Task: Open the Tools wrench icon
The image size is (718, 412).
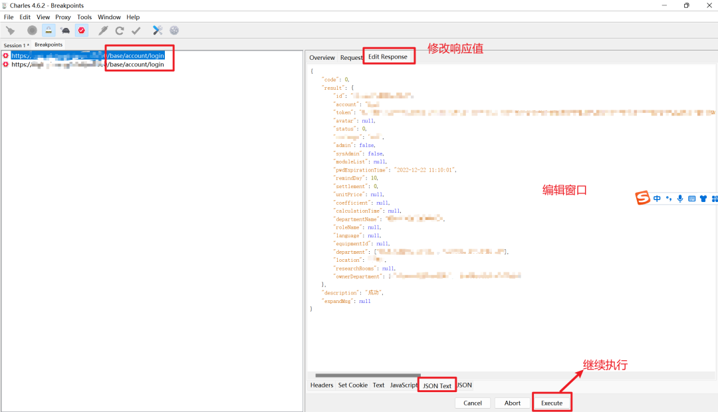Action: pos(158,31)
